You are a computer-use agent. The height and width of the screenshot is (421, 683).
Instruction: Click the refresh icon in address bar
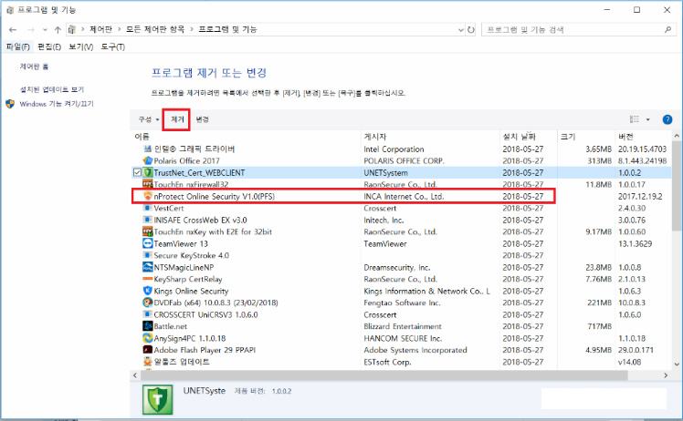pyautogui.click(x=471, y=29)
